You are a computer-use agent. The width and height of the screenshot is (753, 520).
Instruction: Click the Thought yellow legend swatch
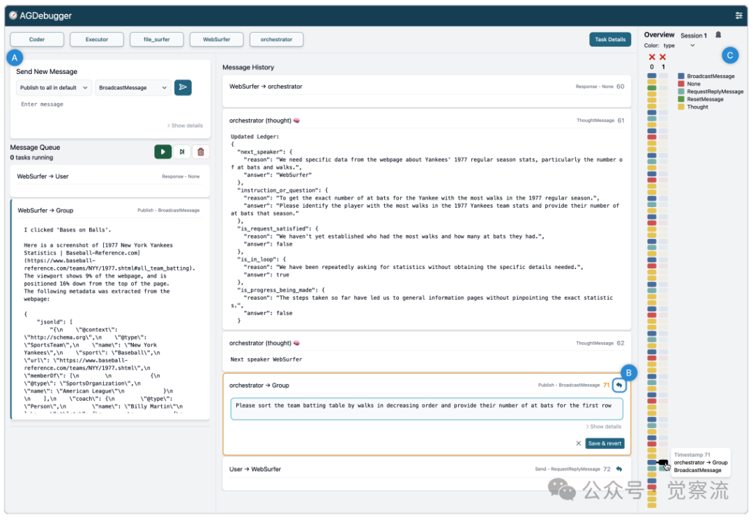pos(681,107)
